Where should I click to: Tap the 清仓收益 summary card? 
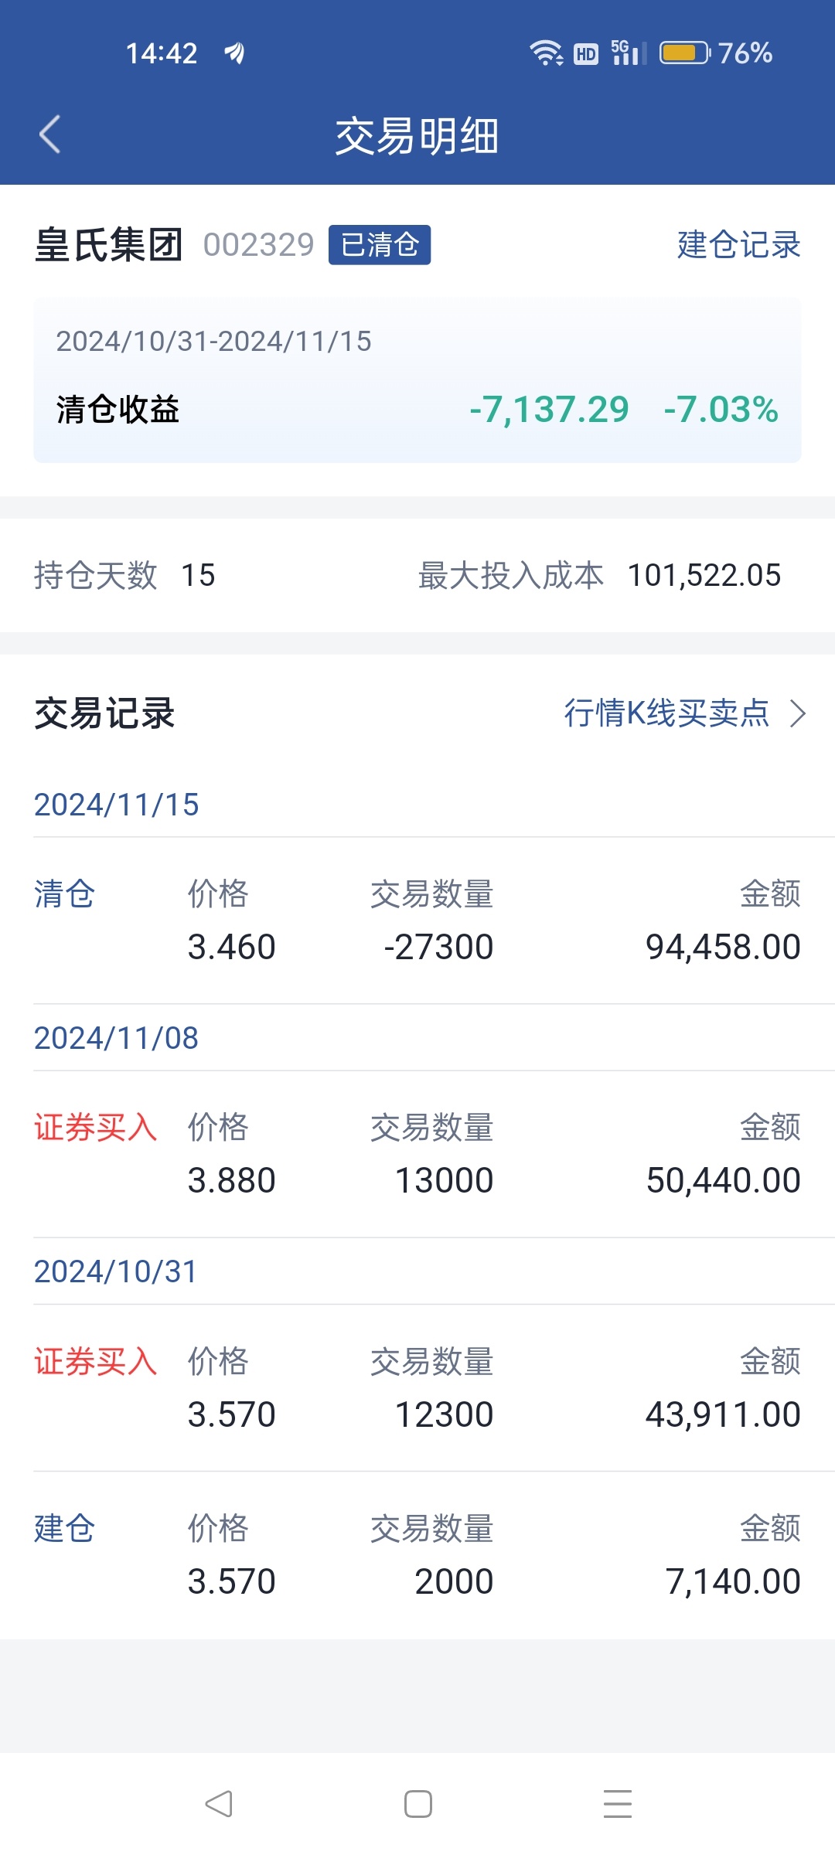point(417,380)
